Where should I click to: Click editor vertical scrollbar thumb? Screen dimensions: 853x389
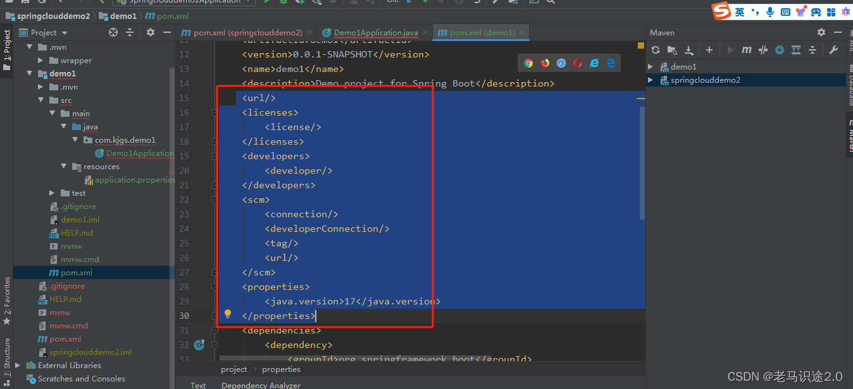(x=642, y=163)
